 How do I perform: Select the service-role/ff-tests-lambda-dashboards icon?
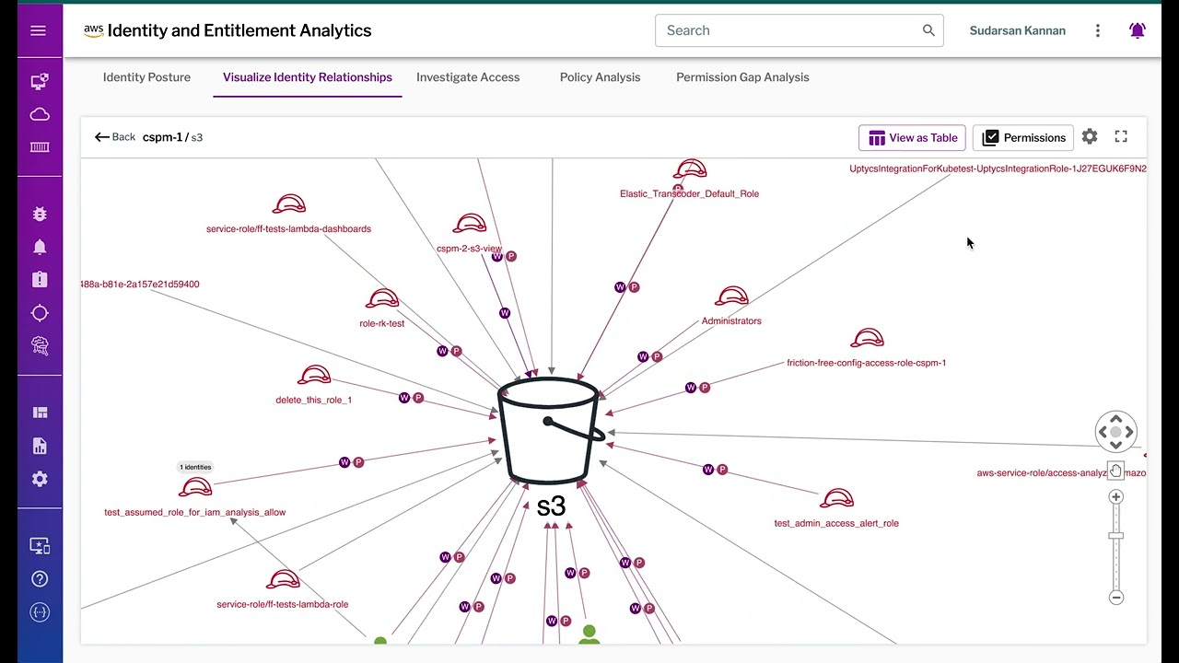pyautogui.click(x=288, y=205)
